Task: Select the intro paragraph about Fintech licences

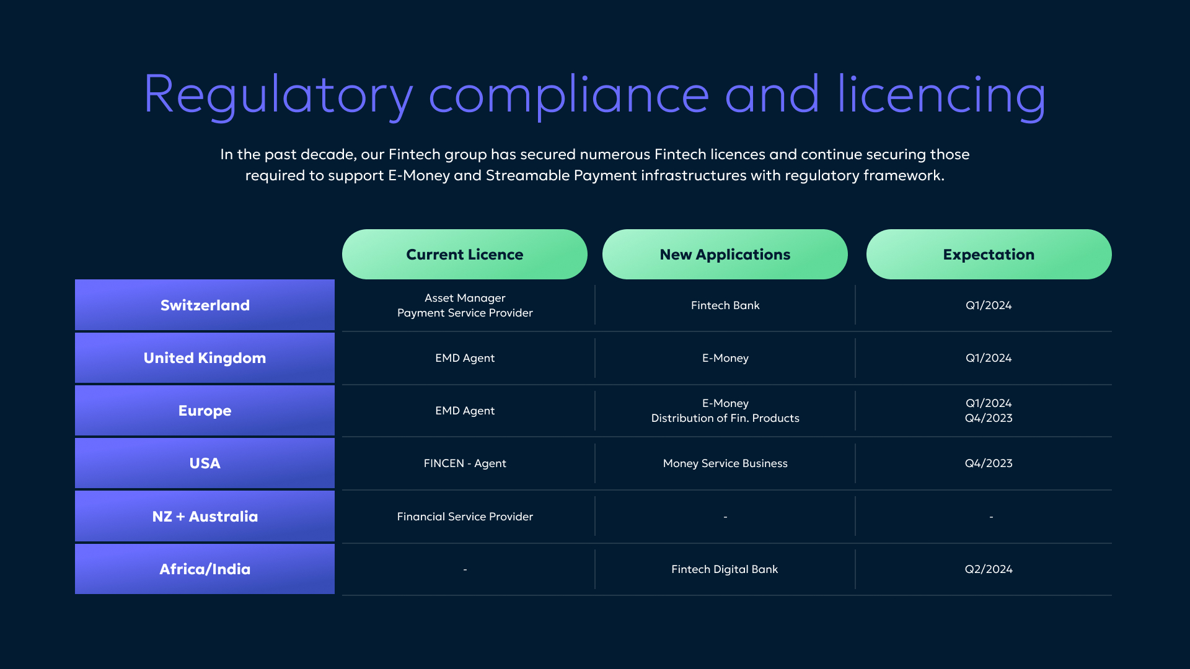Action: point(594,165)
